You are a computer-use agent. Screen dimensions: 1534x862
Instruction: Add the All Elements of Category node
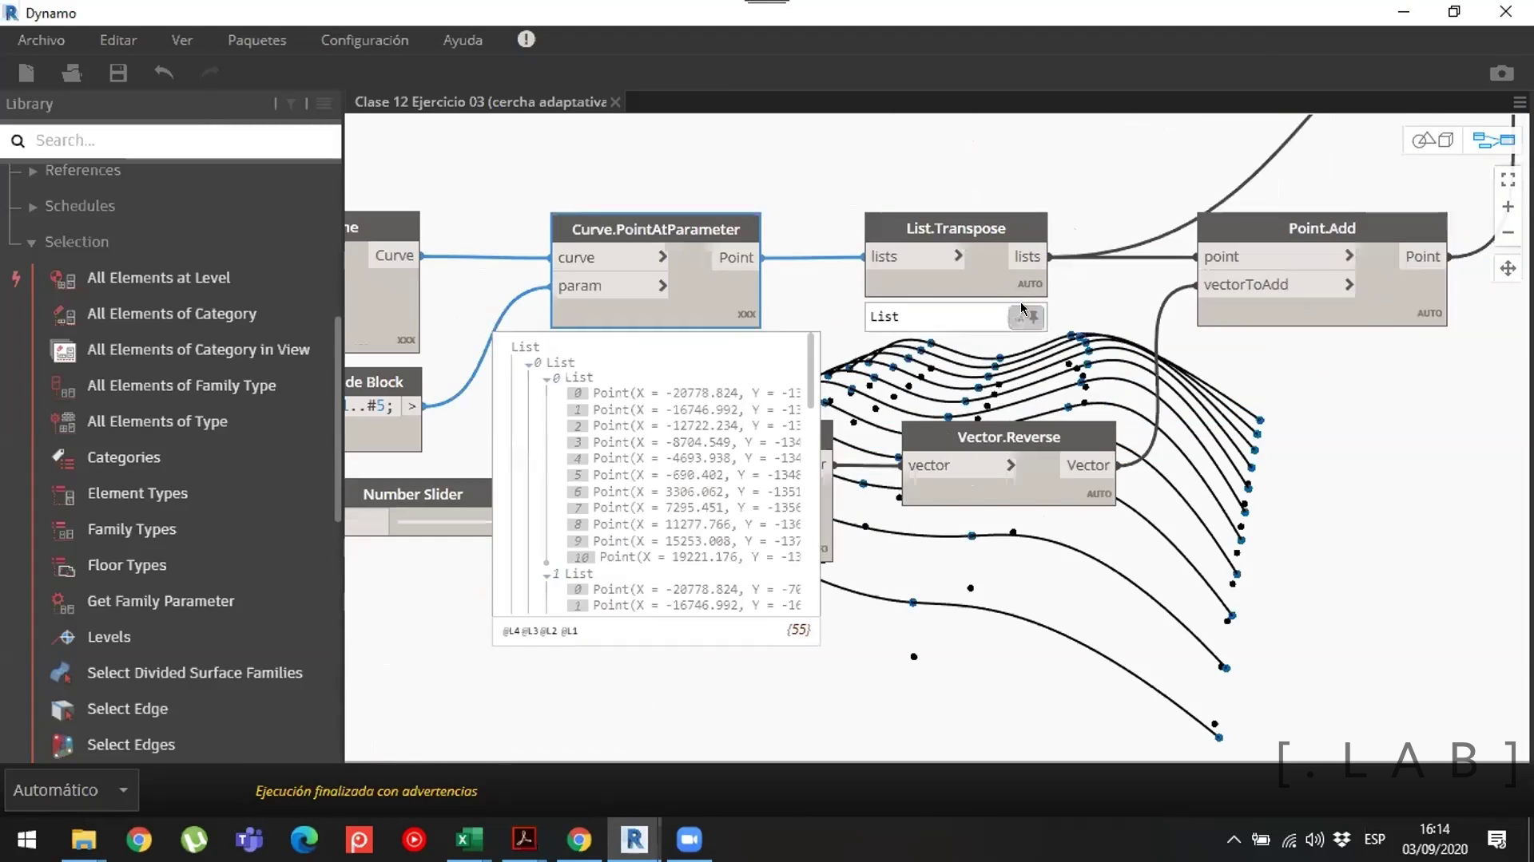click(171, 314)
